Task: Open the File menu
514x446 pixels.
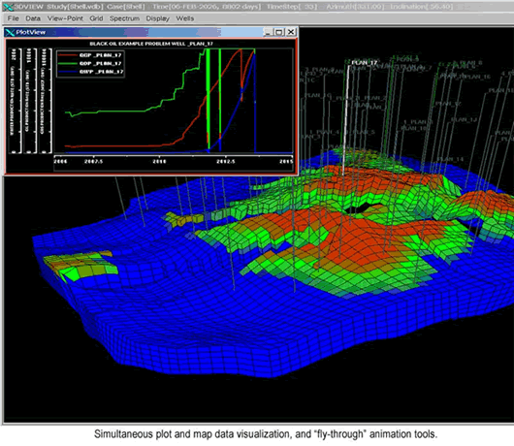Action: (x=14, y=18)
